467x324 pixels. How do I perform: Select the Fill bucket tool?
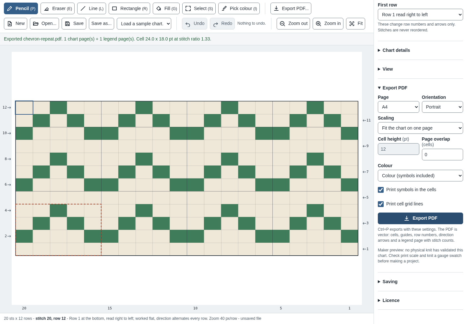coord(166,8)
